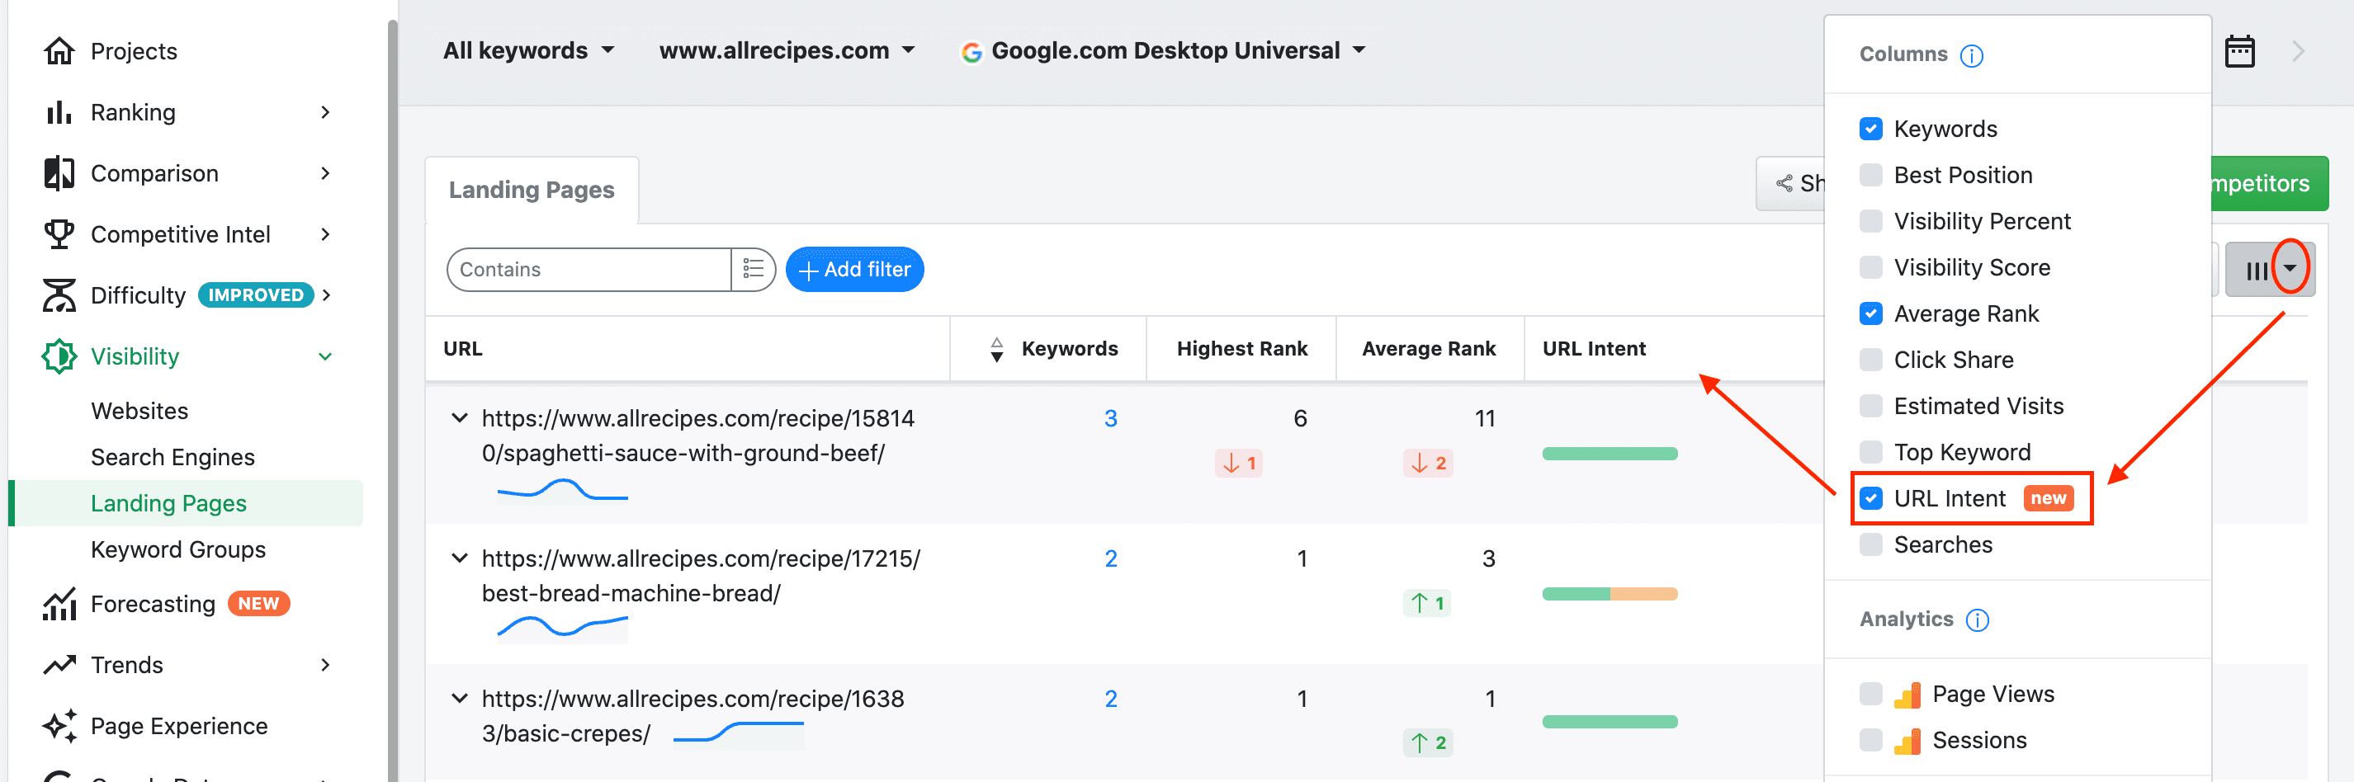Open the www.allrecipes.com site dropdown
Viewport: 2354px width, 782px height.
(x=787, y=50)
